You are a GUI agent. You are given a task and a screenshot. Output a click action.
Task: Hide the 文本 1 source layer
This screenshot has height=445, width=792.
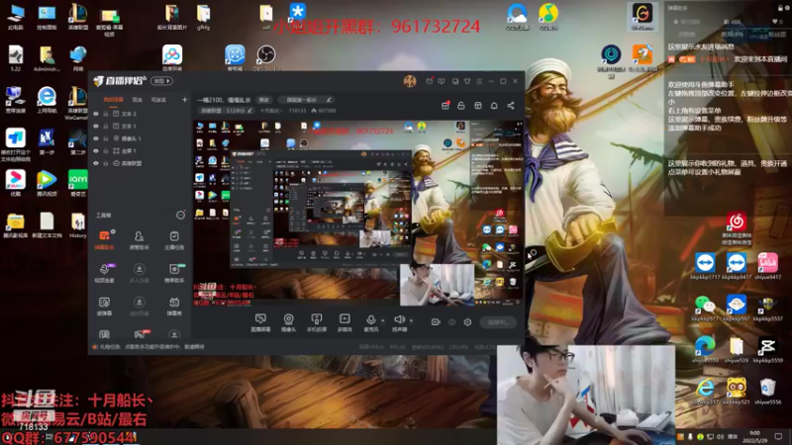click(x=96, y=127)
